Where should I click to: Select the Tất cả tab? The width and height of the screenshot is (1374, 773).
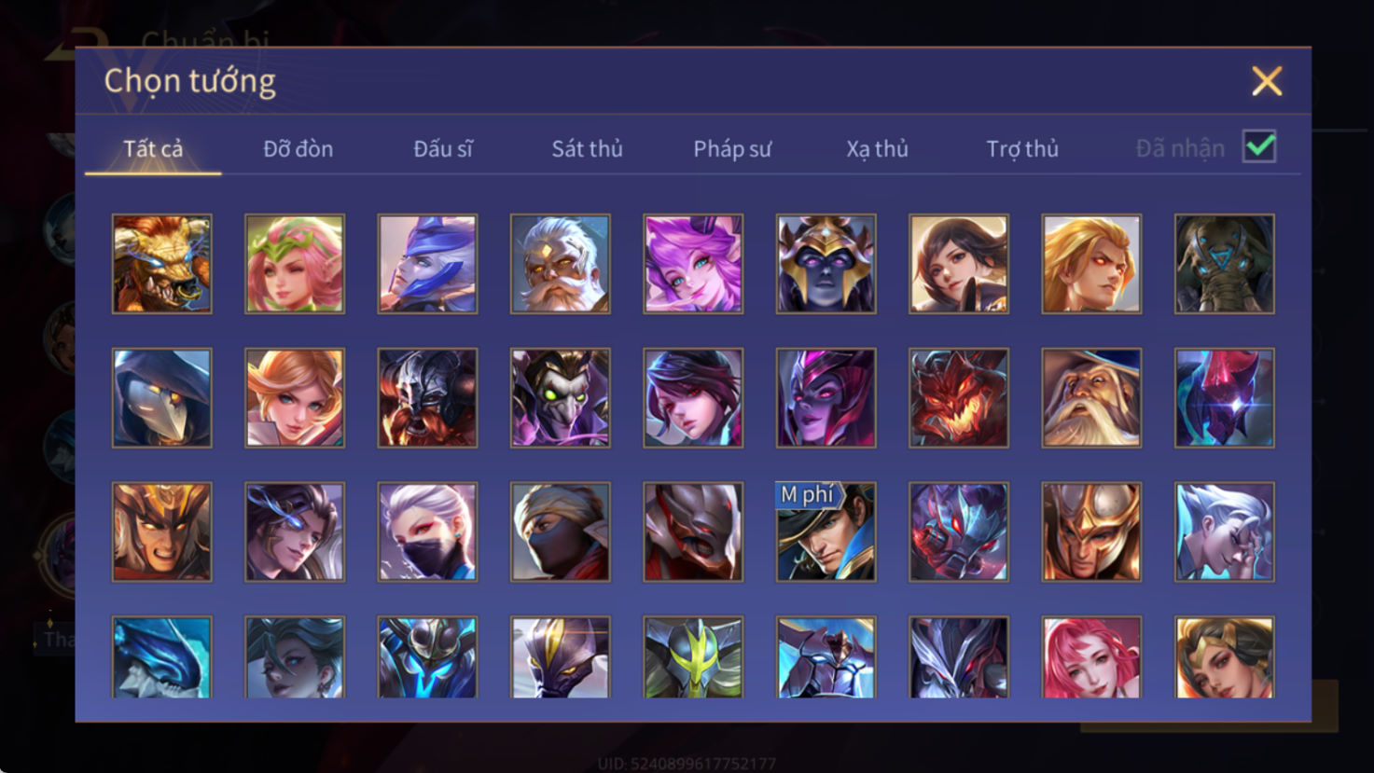[x=153, y=148]
